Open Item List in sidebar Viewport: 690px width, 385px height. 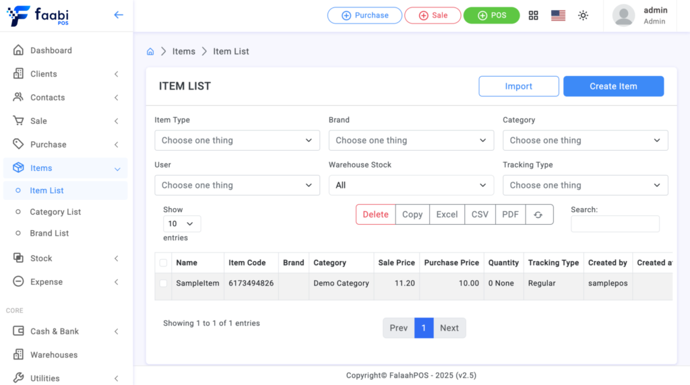click(x=65, y=190)
